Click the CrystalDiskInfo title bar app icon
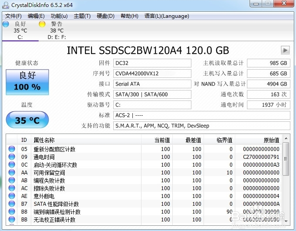The height and width of the screenshot is (231, 296). coord(6,5)
